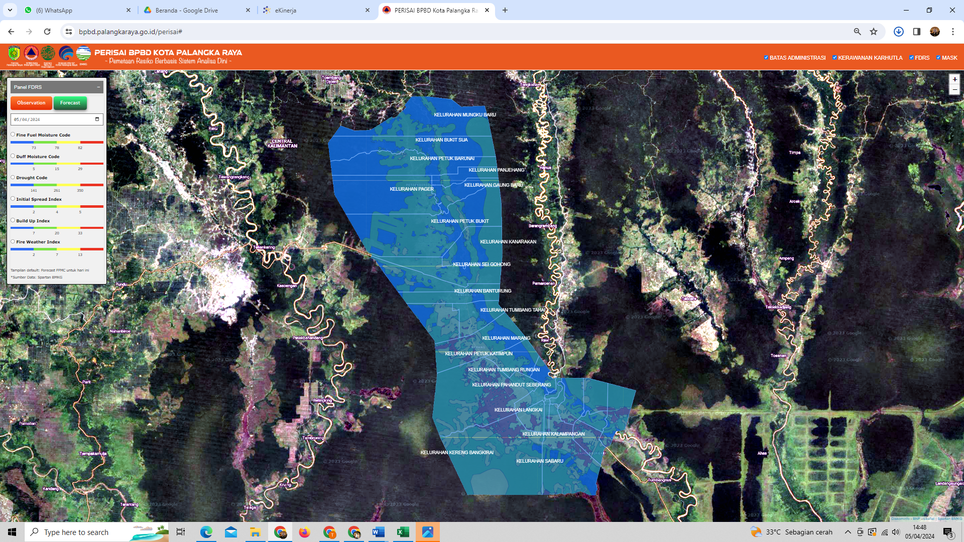Image resolution: width=964 pixels, height=542 pixels.
Task: Click the Fine Fuel Moisture Code color legend bar
Action: [57, 142]
